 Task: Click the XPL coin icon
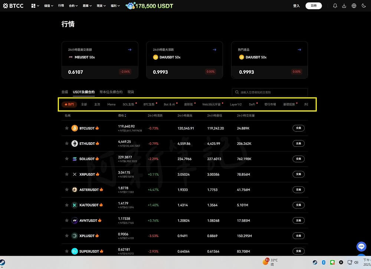[x=75, y=236]
